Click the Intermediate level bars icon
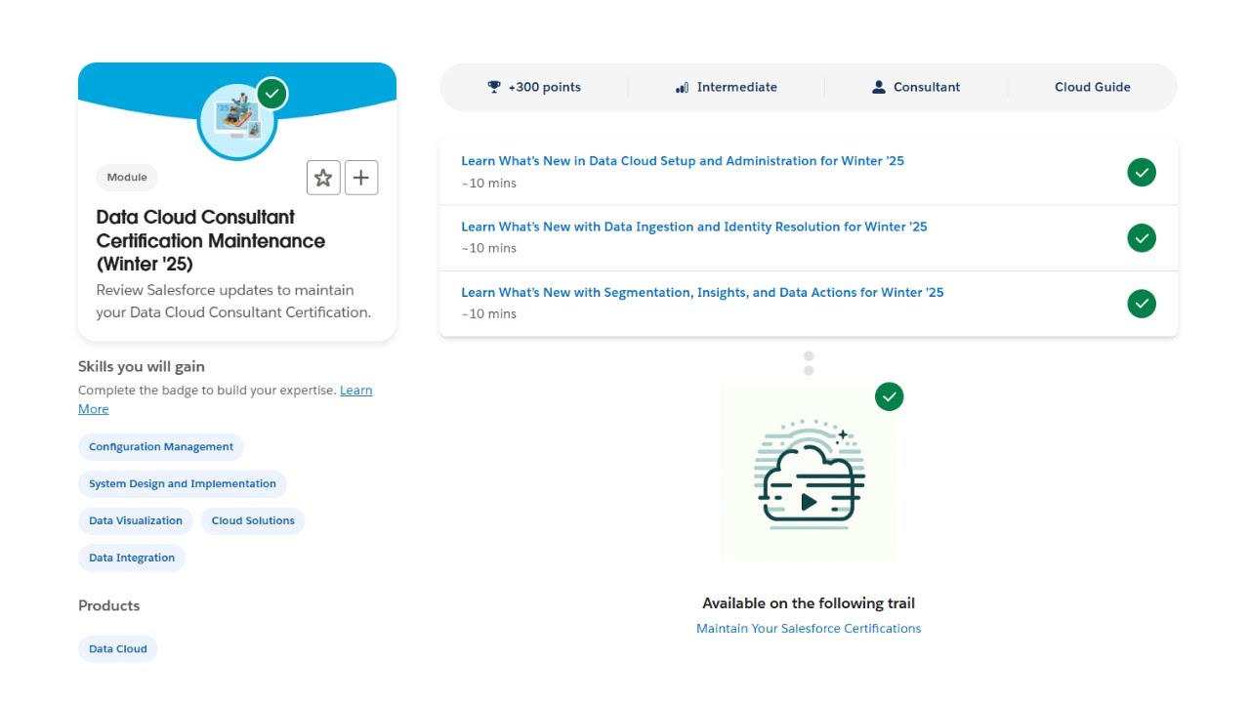Image resolution: width=1250 pixels, height=703 pixels. click(682, 87)
